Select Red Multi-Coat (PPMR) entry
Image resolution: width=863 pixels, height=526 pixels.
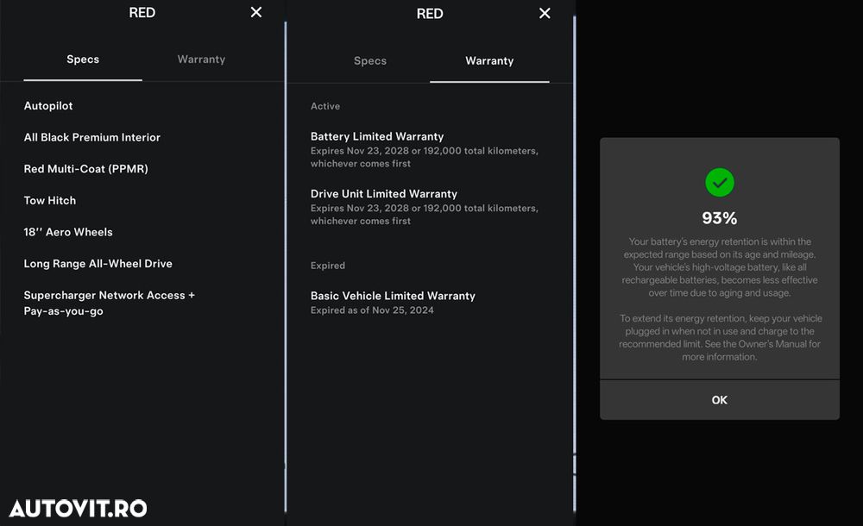[85, 169]
